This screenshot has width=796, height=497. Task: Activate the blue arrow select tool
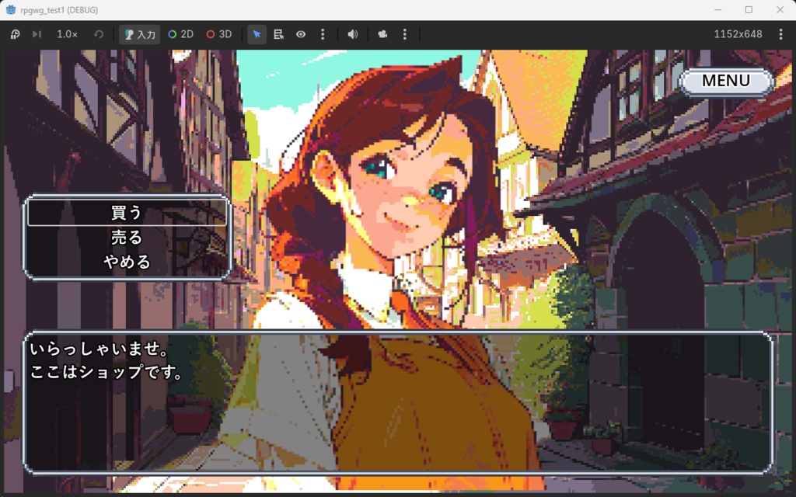257,34
